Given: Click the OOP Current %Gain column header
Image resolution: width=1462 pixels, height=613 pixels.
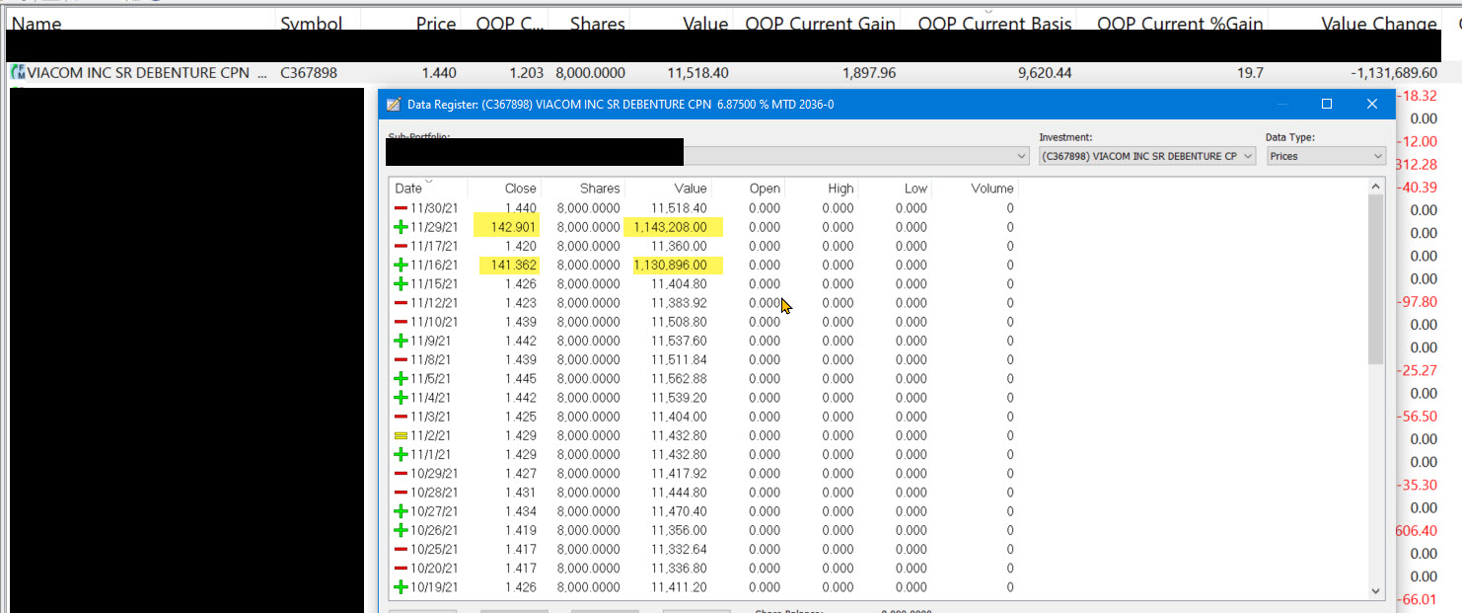Looking at the screenshot, I should (1180, 23).
